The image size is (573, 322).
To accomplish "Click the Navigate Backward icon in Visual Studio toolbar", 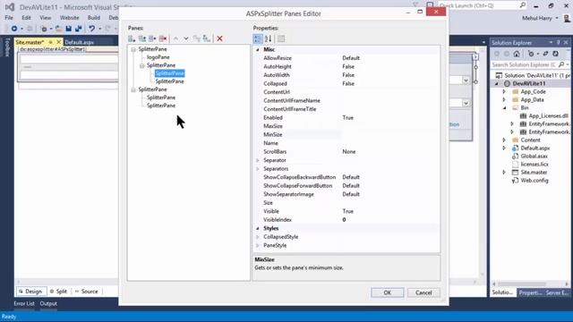I will click(x=14, y=29).
